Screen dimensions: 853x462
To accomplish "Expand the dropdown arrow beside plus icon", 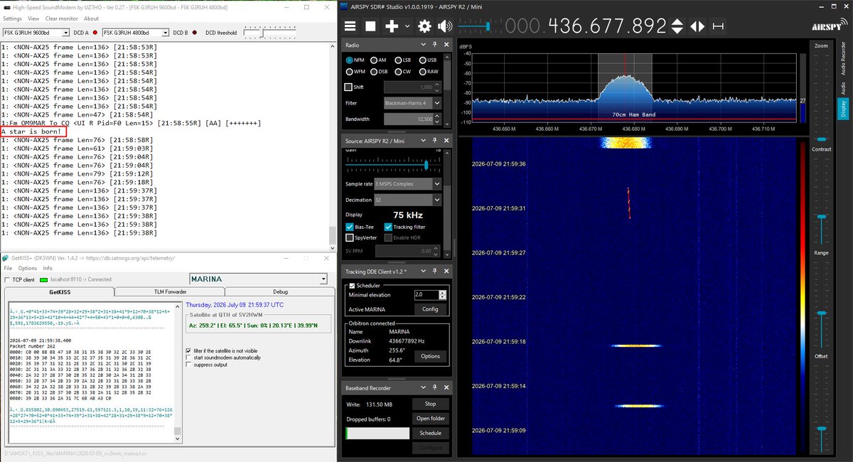I will [407, 26].
